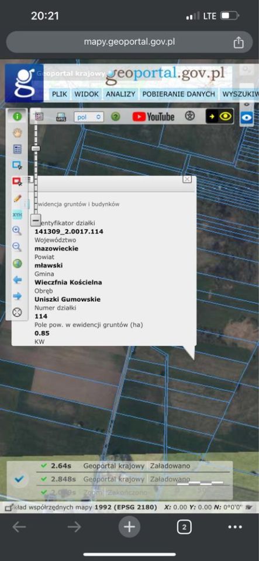Tap the browser forward arrow
Screen dimensions: 259x561
click(74, 527)
